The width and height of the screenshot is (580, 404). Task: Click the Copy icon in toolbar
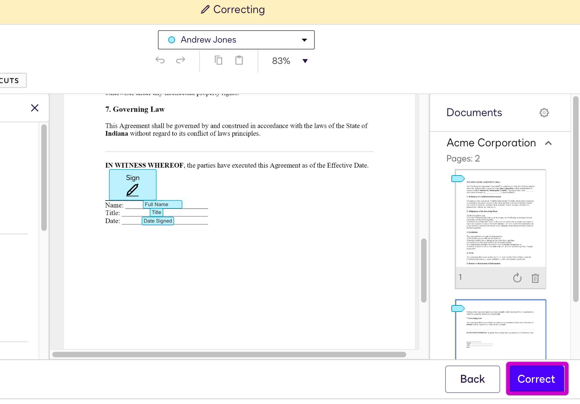(218, 60)
